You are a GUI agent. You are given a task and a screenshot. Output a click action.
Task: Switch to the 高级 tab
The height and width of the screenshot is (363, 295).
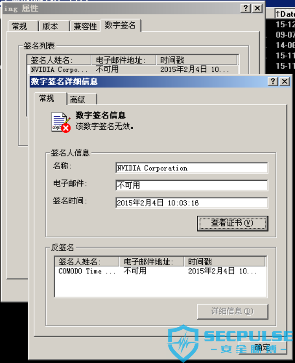pyautogui.click(x=82, y=99)
